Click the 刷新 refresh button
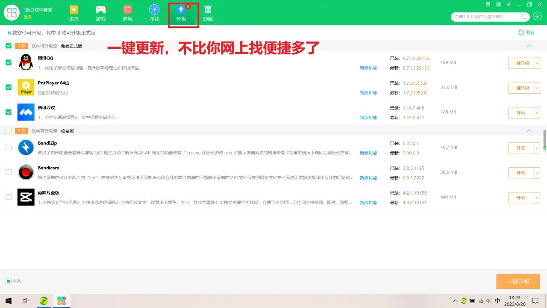Viewport: 547px width, 308px height. 526,33
